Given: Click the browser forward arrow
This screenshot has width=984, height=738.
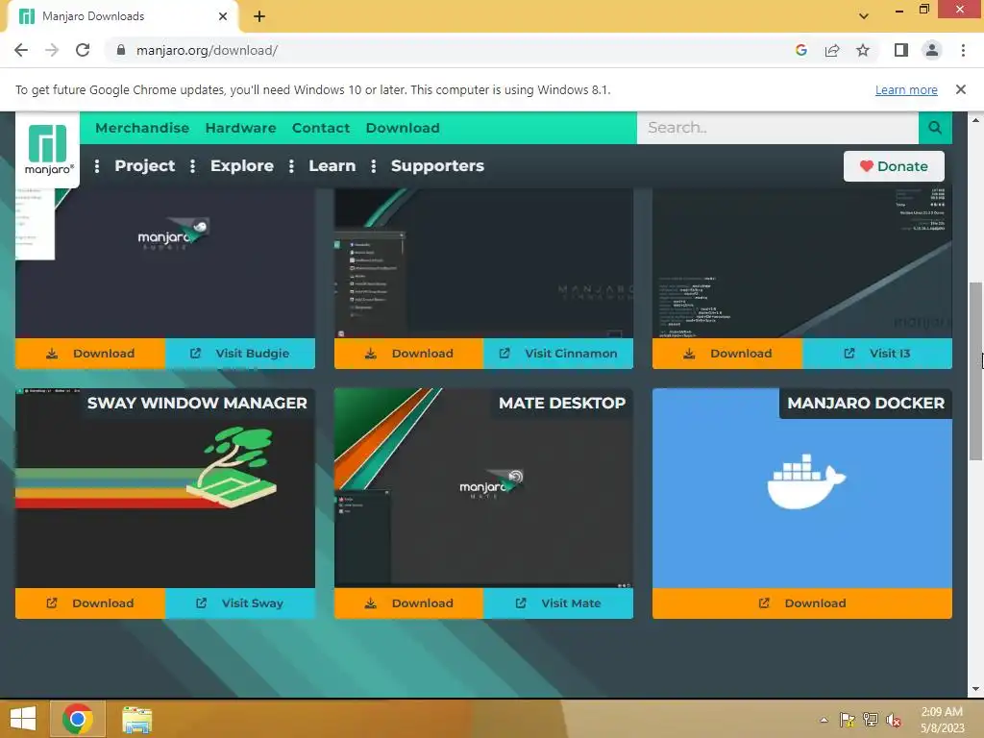Looking at the screenshot, I should 52,50.
